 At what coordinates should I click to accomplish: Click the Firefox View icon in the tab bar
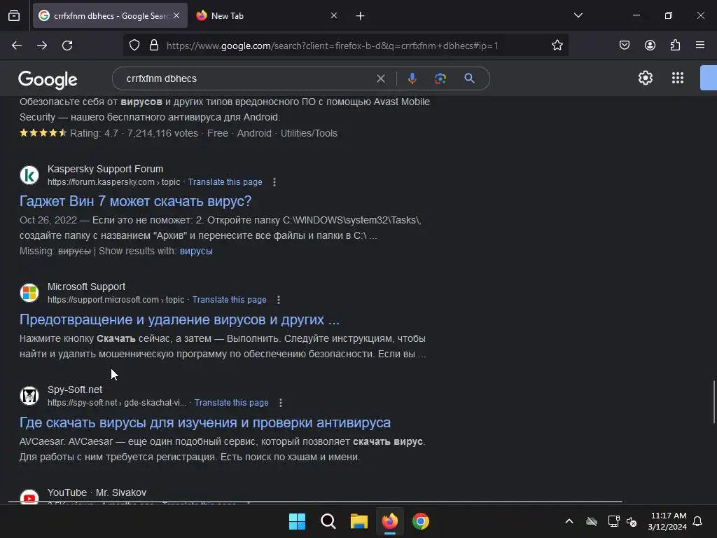click(x=14, y=15)
